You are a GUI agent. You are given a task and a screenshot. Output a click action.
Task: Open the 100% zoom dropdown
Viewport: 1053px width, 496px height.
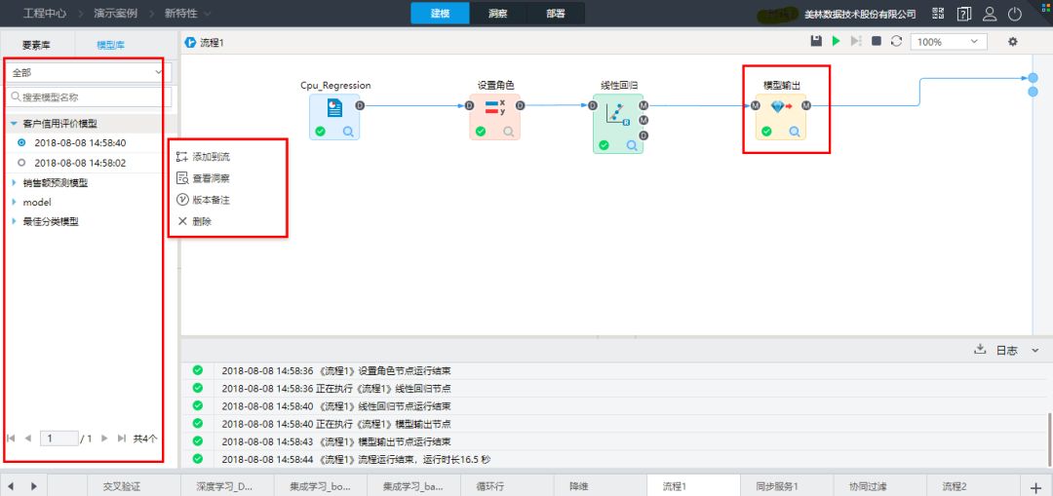tap(948, 42)
